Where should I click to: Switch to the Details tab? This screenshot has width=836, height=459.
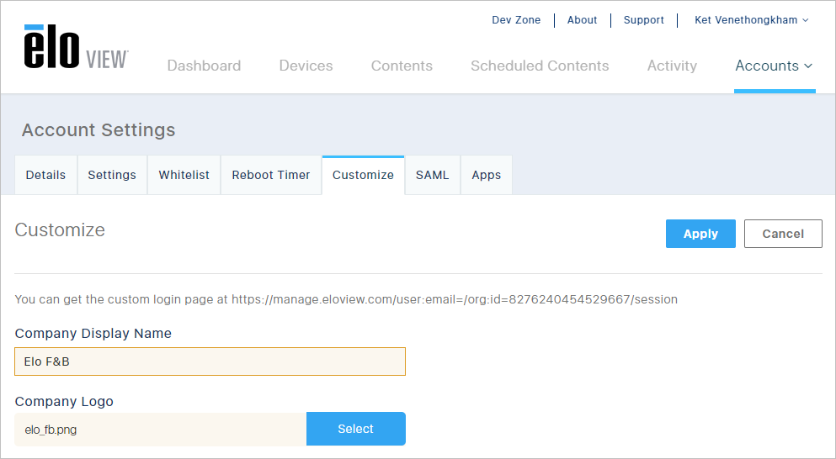pos(45,175)
